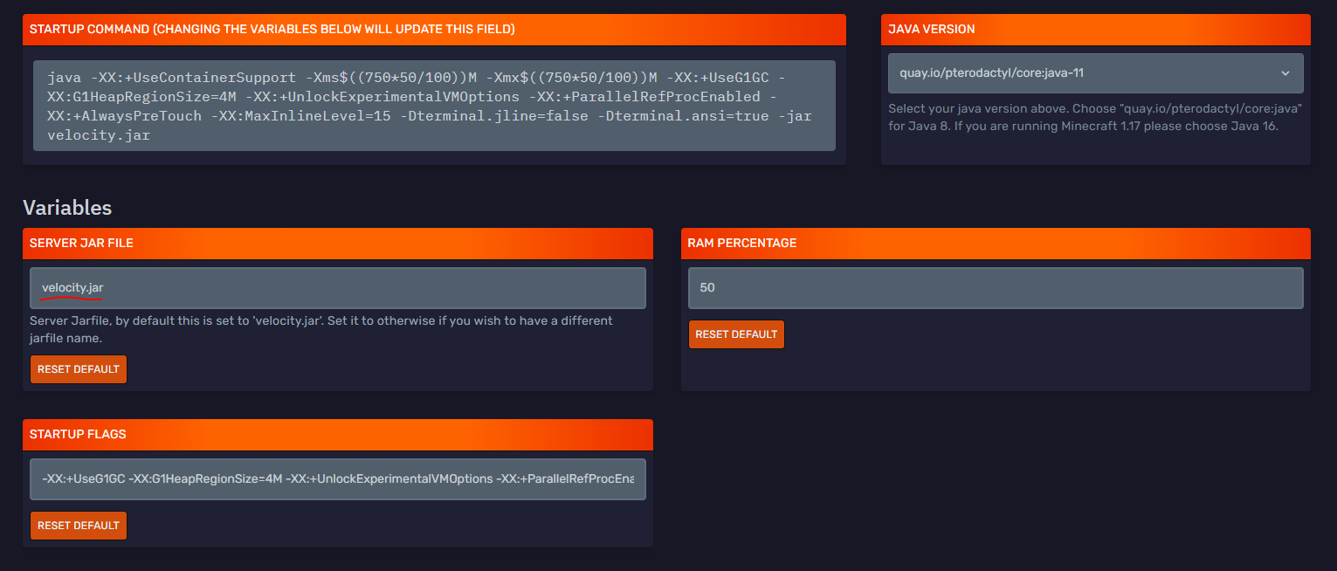
Task: Click the Java Version panel header
Action: 1095,30
